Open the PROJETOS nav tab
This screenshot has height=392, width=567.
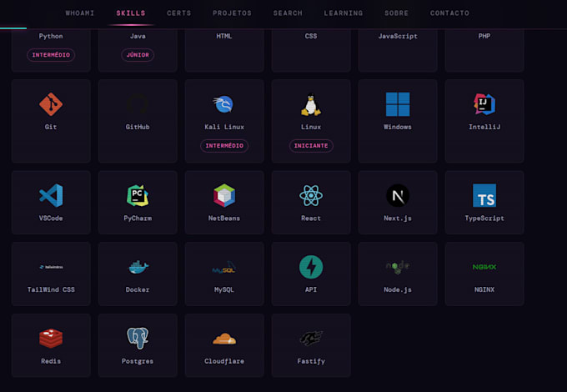tap(232, 13)
